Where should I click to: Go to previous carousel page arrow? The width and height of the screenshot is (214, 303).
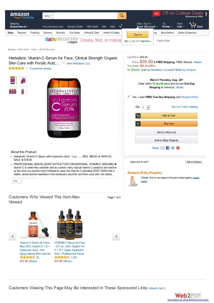(12, 236)
